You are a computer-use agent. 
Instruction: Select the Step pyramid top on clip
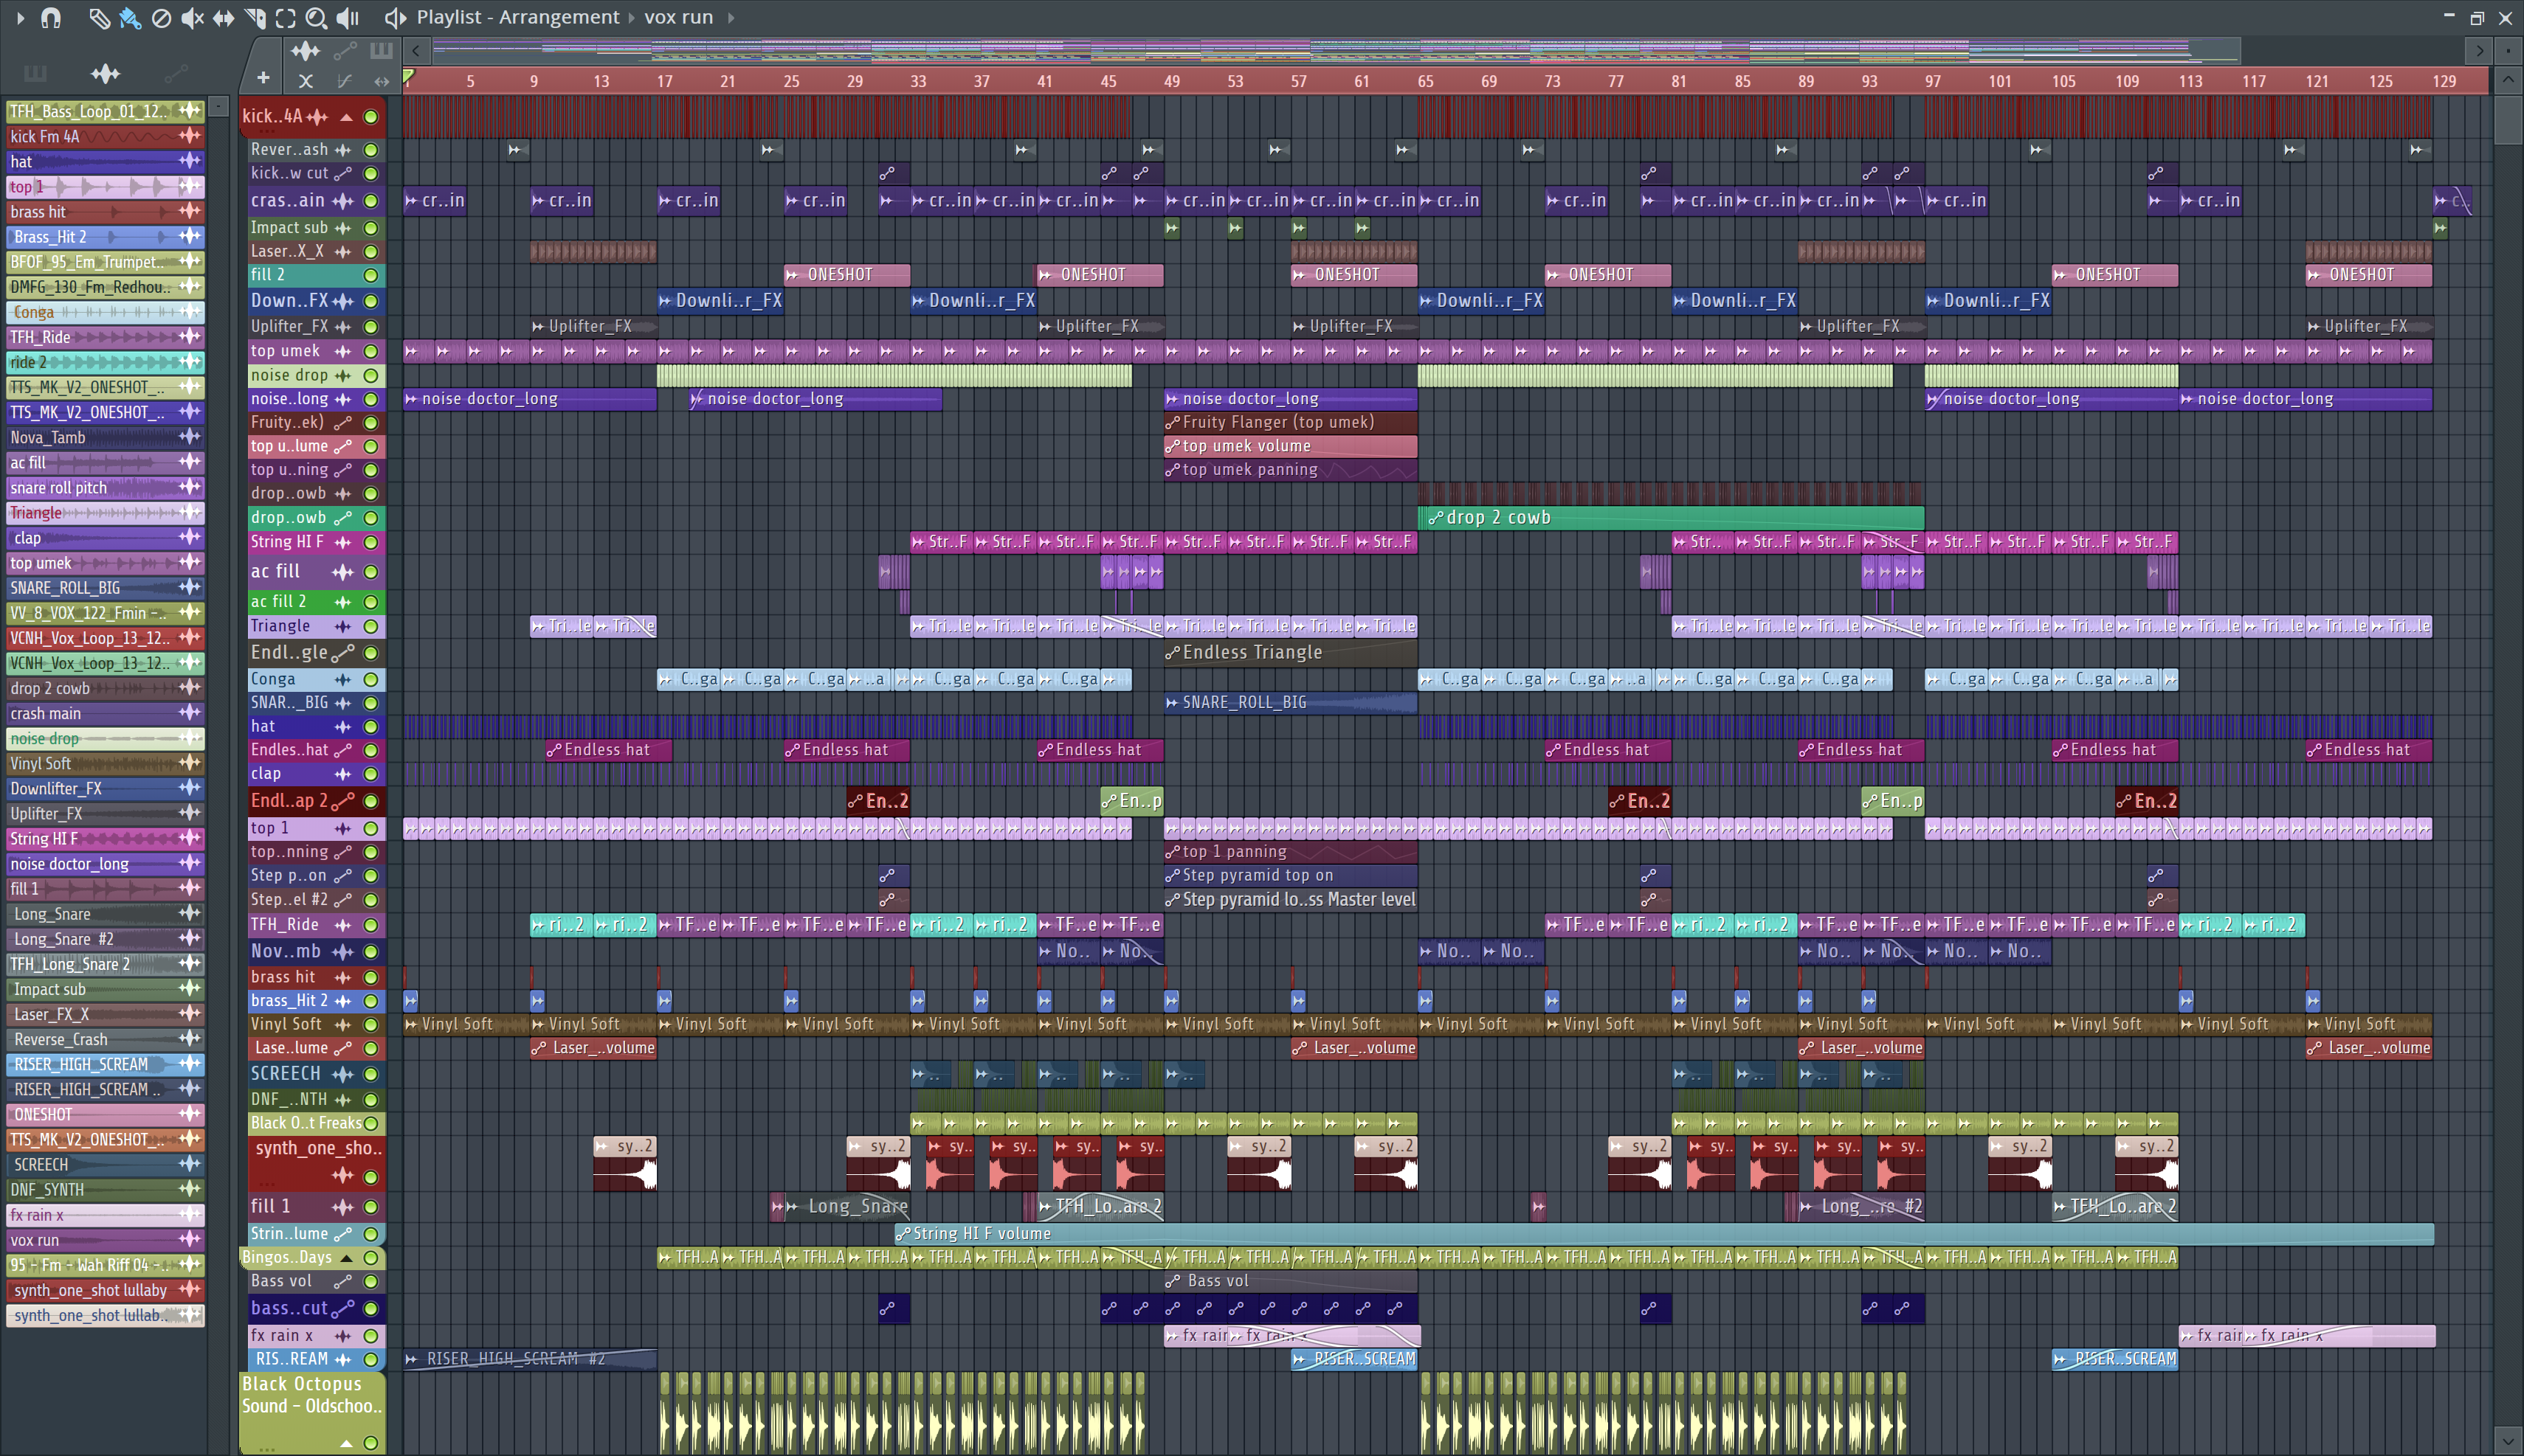[1291, 876]
